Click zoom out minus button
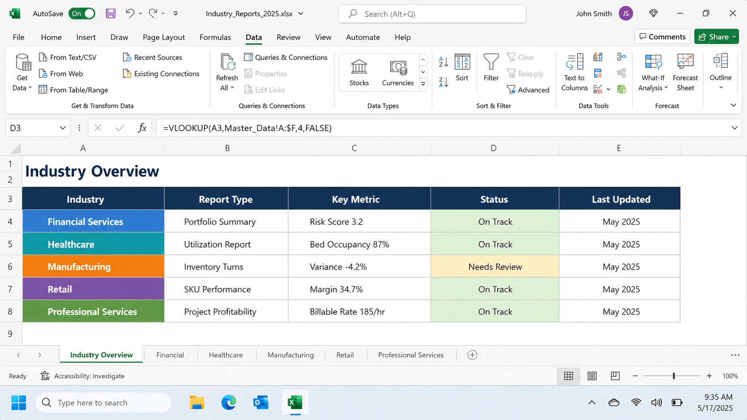This screenshot has height=420, width=747. pyautogui.click(x=635, y=376)
